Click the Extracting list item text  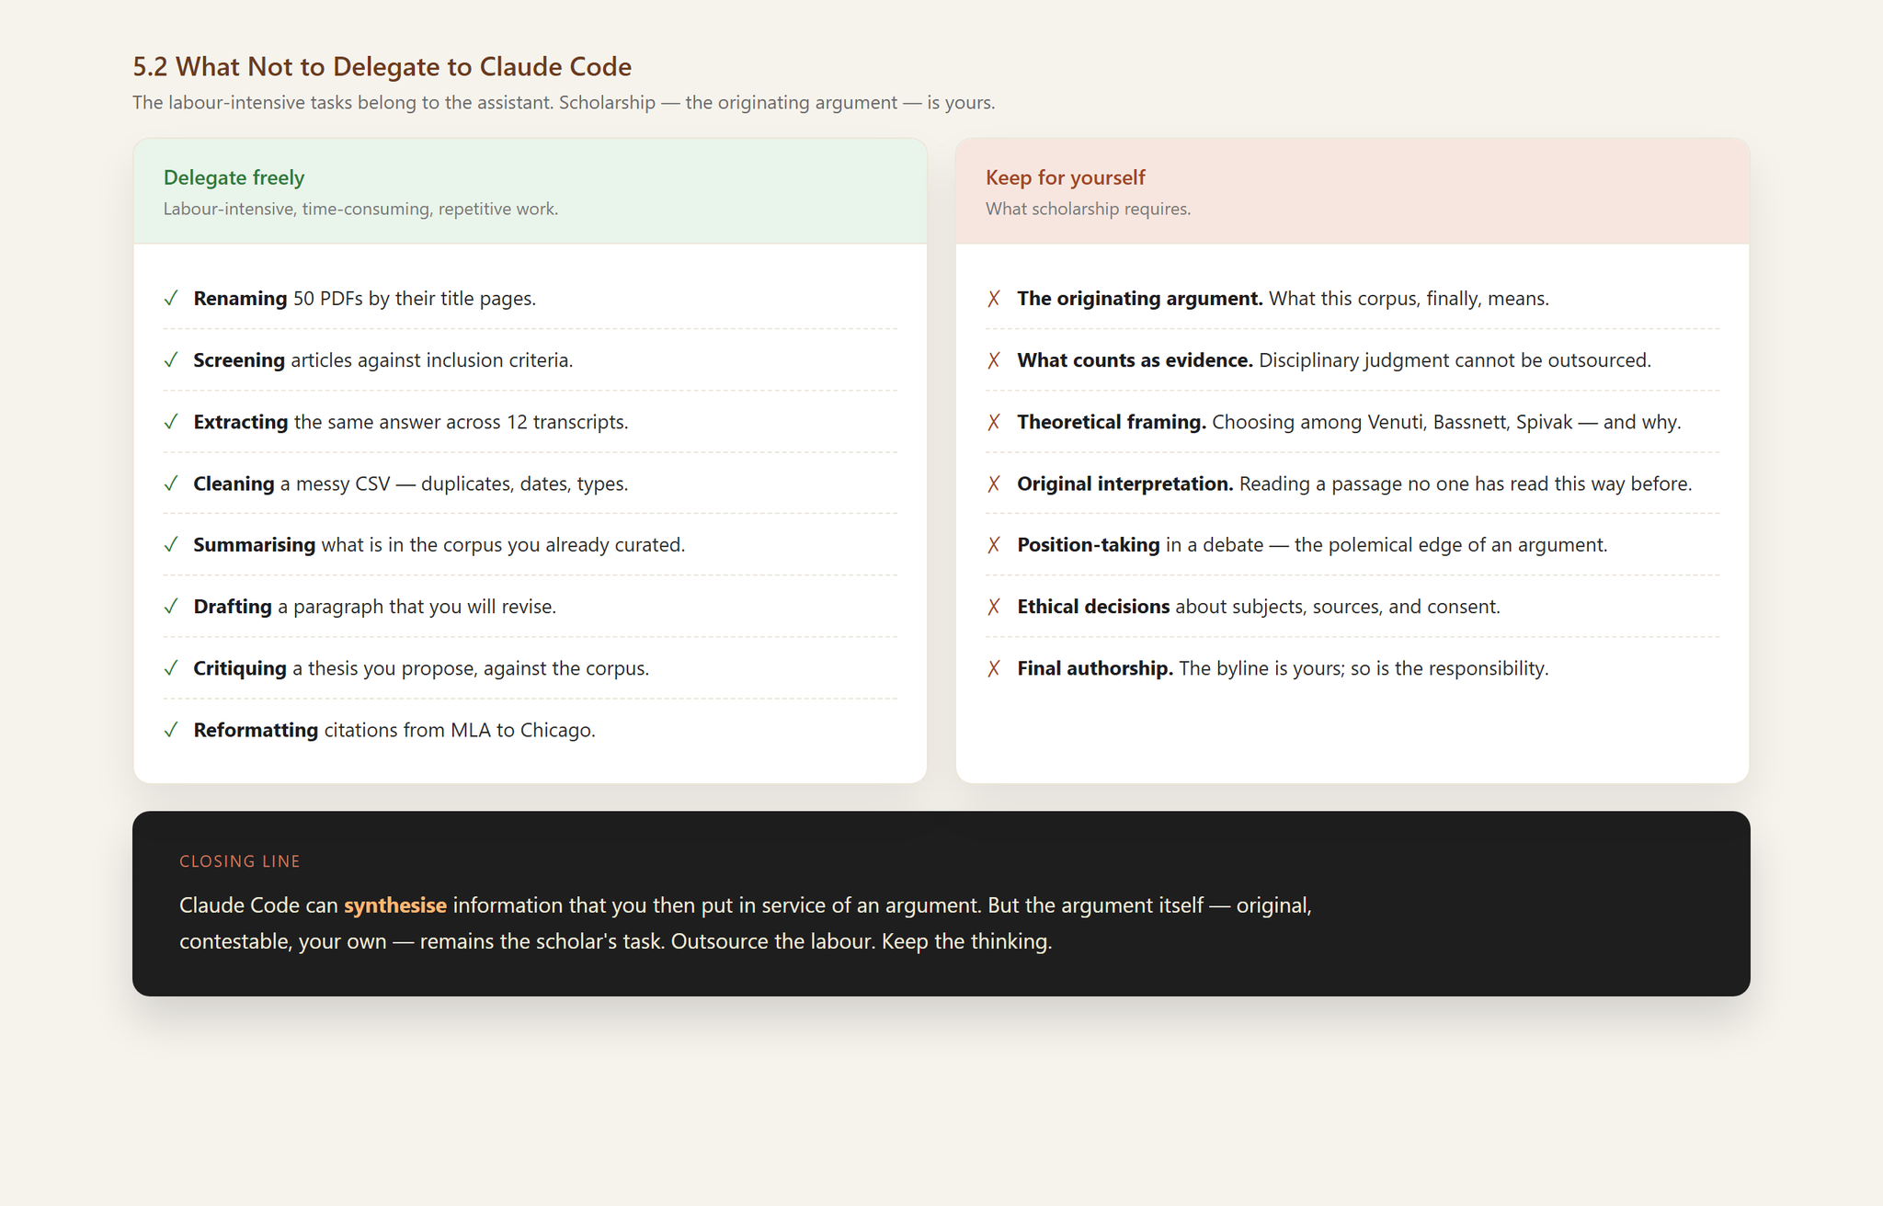coord(411,422)
